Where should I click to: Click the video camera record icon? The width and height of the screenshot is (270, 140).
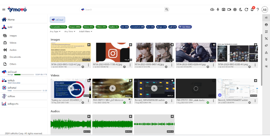[229, 10]
